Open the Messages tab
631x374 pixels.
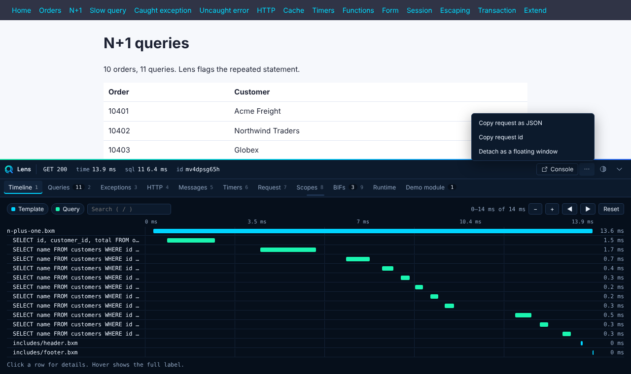click(x=196, y=187)
